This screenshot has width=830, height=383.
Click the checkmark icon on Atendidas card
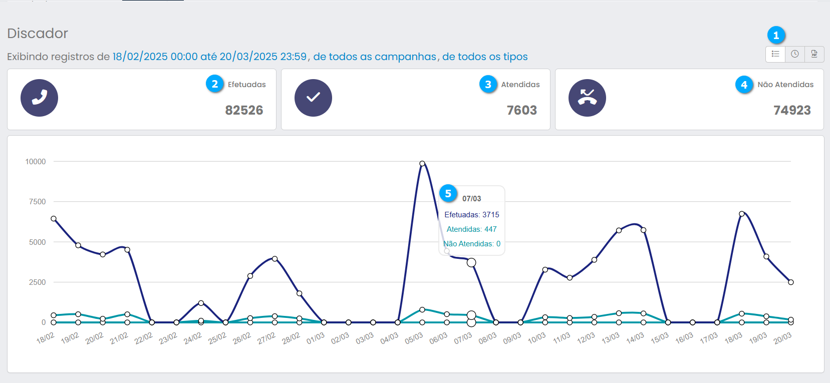click(313, 98)
